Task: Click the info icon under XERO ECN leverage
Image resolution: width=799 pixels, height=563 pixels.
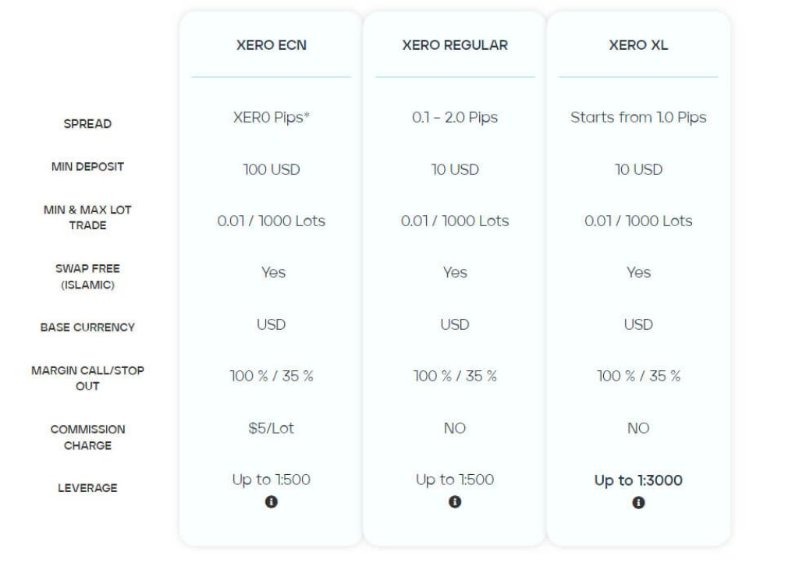Action: coord(271,502)
